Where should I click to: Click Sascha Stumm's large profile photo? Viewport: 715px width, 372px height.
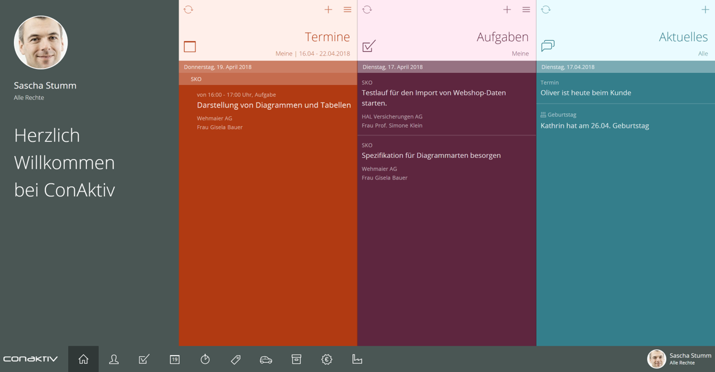tap(41, 42)
